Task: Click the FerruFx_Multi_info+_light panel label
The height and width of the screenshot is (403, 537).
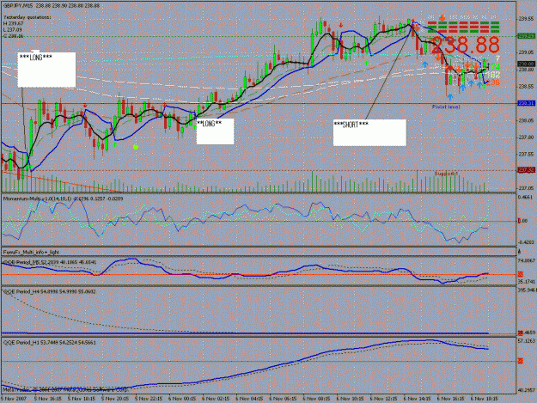Action: point(31,252)
